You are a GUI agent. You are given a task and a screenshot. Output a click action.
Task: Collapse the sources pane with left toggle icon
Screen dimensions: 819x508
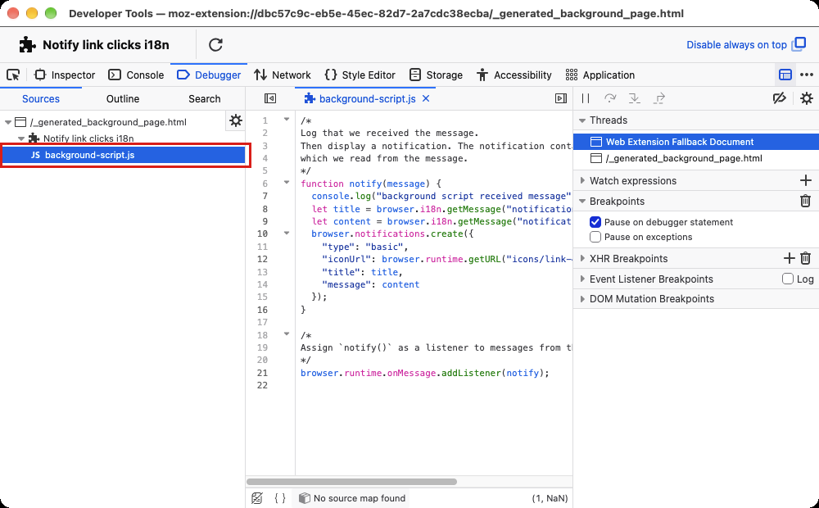point(270,98)
